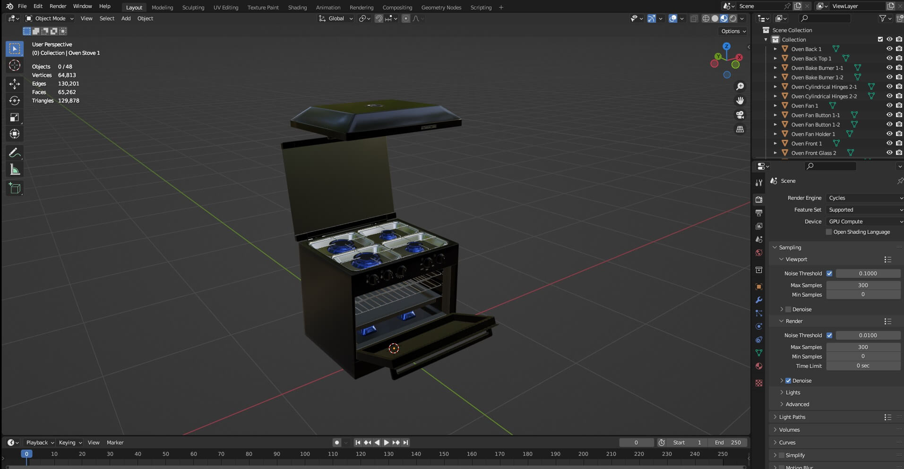Click the viewport pan hand icon
904x469 pixels.
[740, 101]
